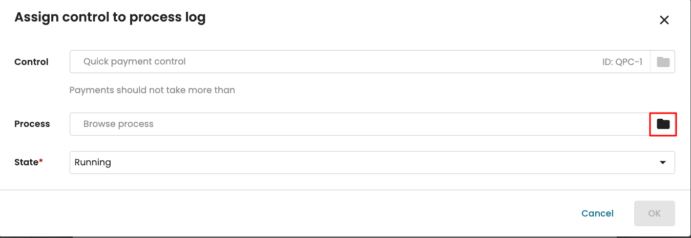
Task: Open the Process browse folder icon
Action: 663,124
